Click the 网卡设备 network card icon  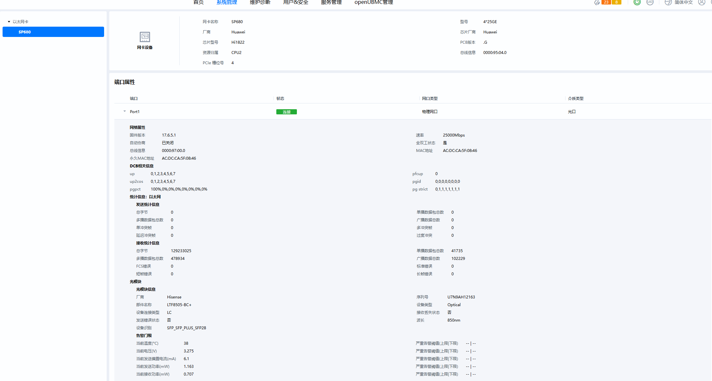click(x=145, y=37)
